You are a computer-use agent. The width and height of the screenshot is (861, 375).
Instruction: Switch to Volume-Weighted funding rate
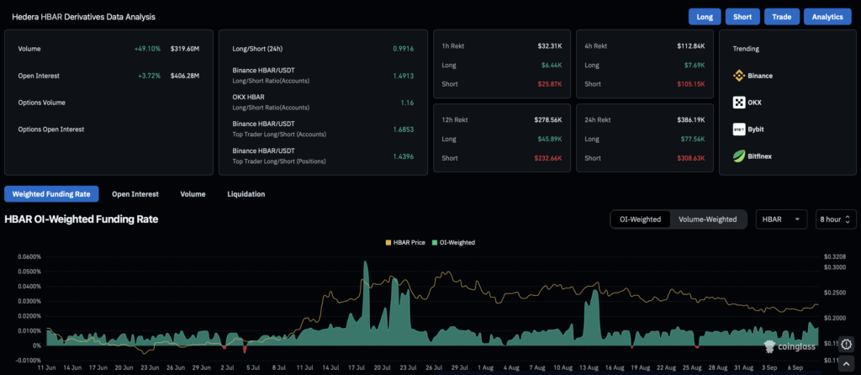[x=707, y=219]
